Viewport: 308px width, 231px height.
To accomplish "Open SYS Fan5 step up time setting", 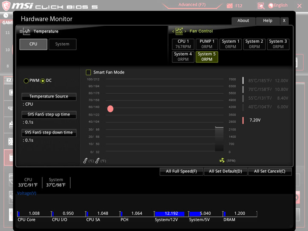I will coord(49,115).
